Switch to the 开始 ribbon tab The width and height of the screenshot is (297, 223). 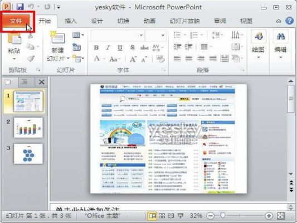pos(45,21)
